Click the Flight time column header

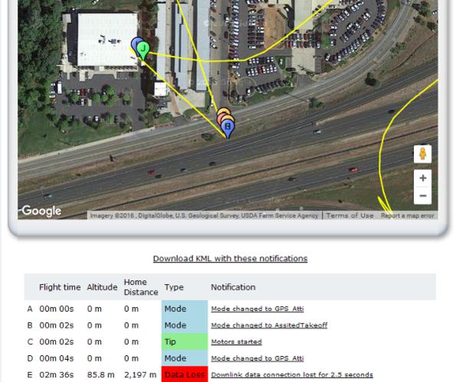tap(60, 287)
